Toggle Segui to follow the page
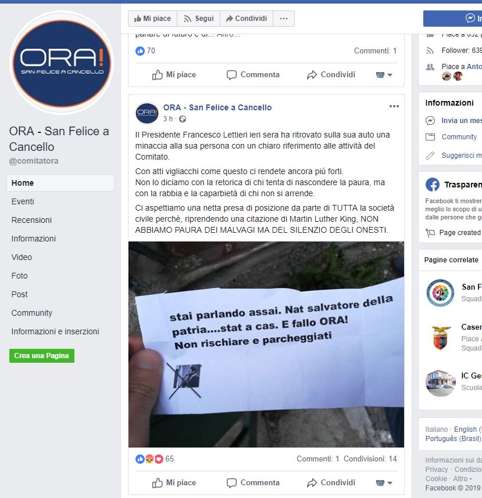482x498 pixels. 198,19
